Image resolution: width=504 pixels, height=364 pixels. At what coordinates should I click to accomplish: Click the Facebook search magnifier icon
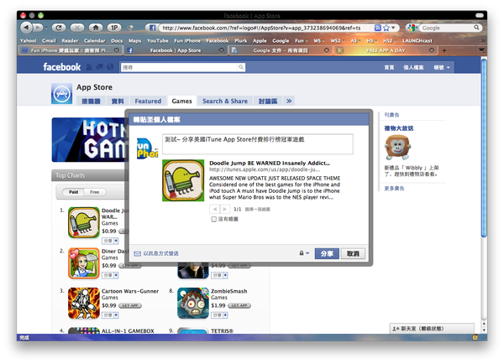(241, 67)
